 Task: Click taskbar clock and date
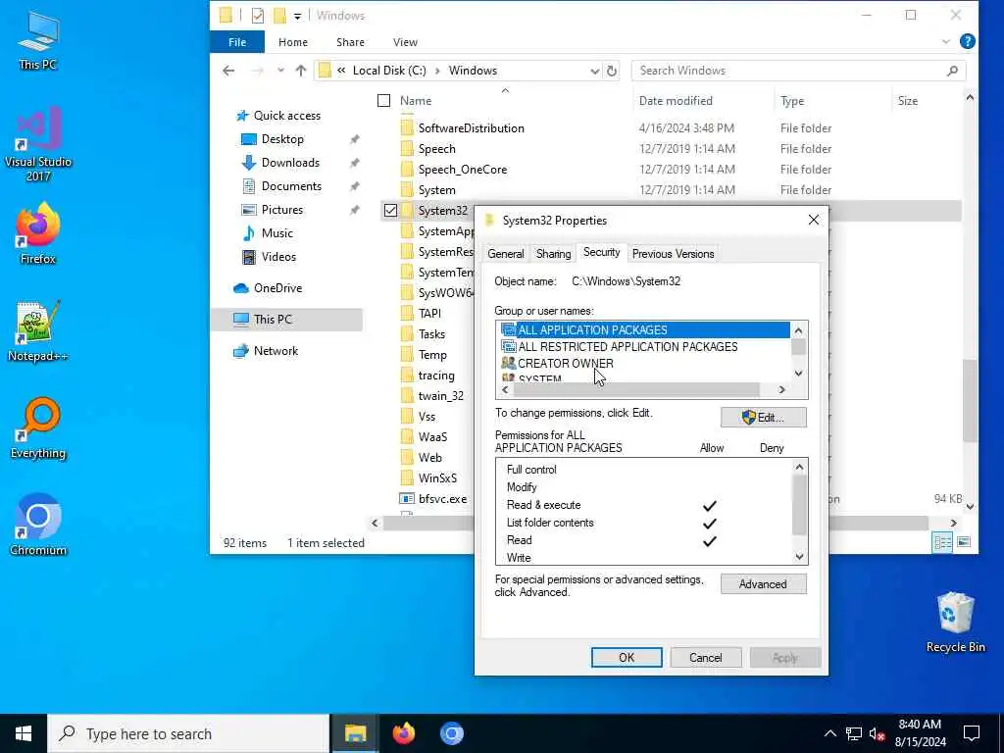920,733
